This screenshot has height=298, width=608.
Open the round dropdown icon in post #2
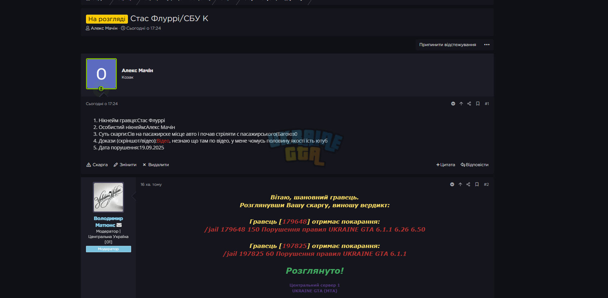[452, 184]
